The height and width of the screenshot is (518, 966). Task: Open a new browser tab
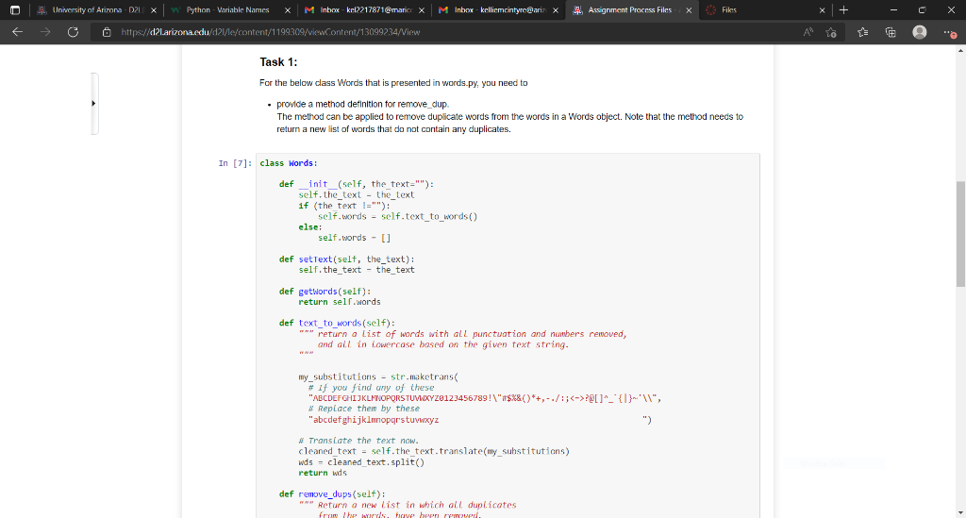[x=843, y=9]
